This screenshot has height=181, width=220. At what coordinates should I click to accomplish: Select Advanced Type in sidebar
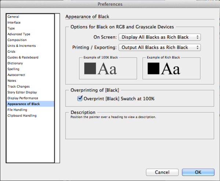tap(19, 34)
